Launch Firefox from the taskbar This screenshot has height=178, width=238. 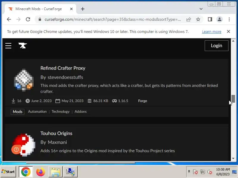pos(40,172)
